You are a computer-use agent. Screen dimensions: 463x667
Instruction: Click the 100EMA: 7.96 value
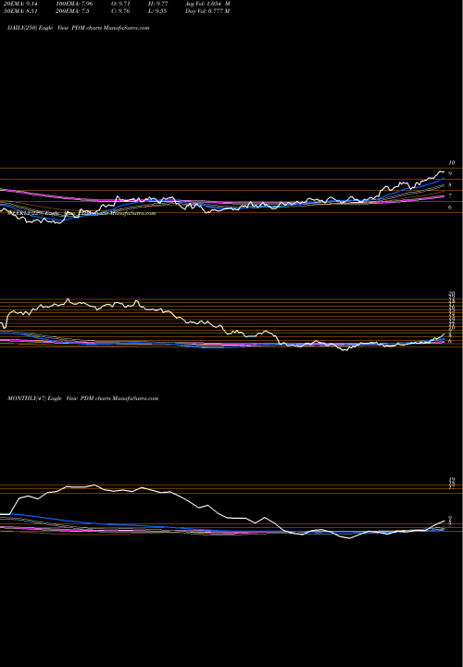tap(74, 4)
